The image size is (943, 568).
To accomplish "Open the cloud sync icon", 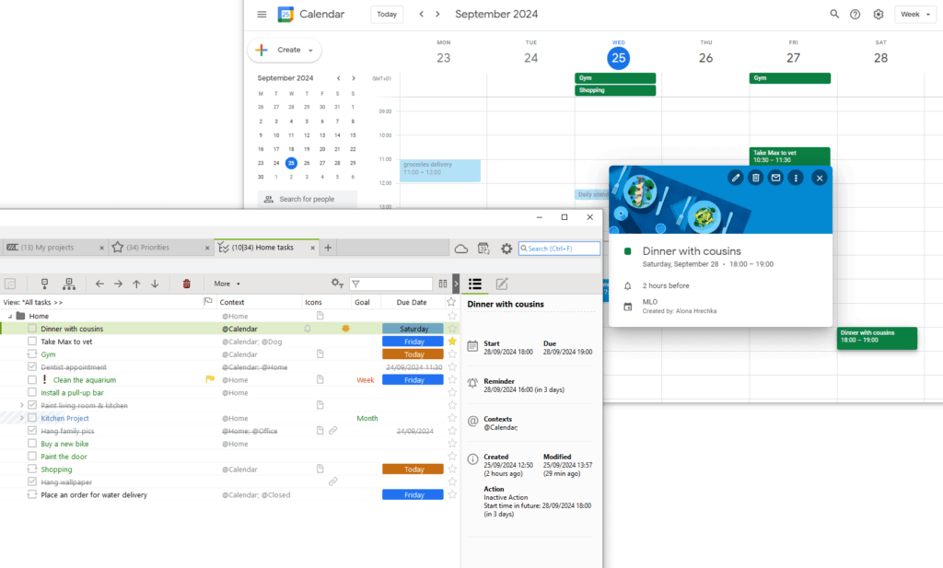I will pos(461,249).
